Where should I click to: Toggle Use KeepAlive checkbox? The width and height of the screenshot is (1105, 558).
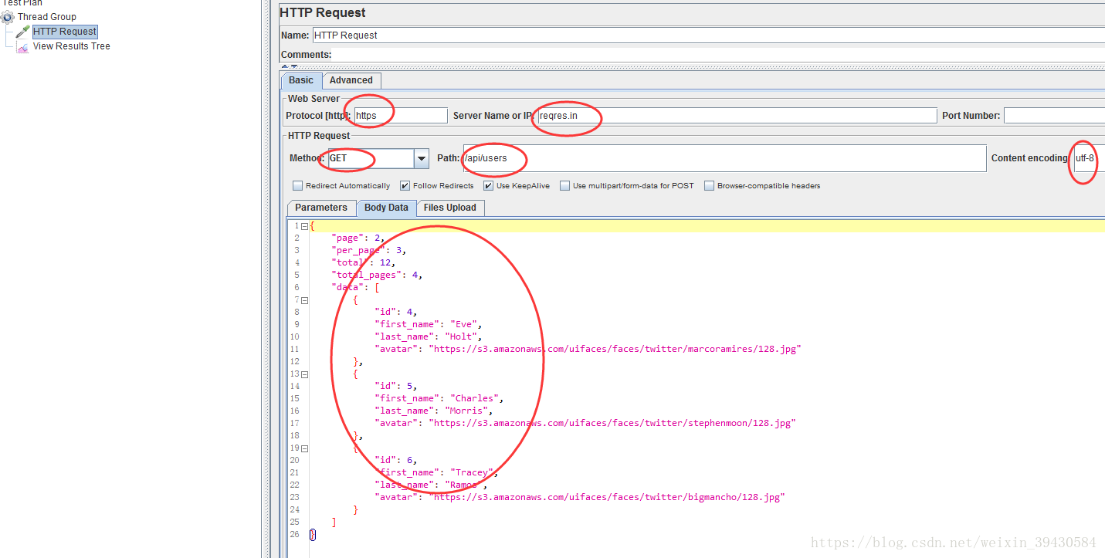(x=488, y=186)
